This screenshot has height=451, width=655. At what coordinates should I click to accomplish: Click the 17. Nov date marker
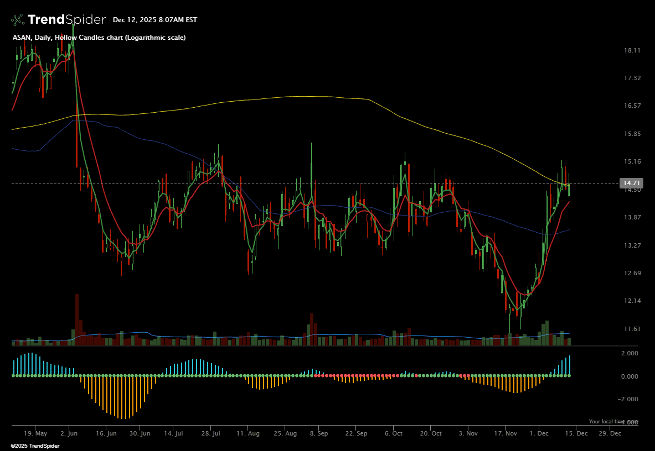tap(504, 434)
